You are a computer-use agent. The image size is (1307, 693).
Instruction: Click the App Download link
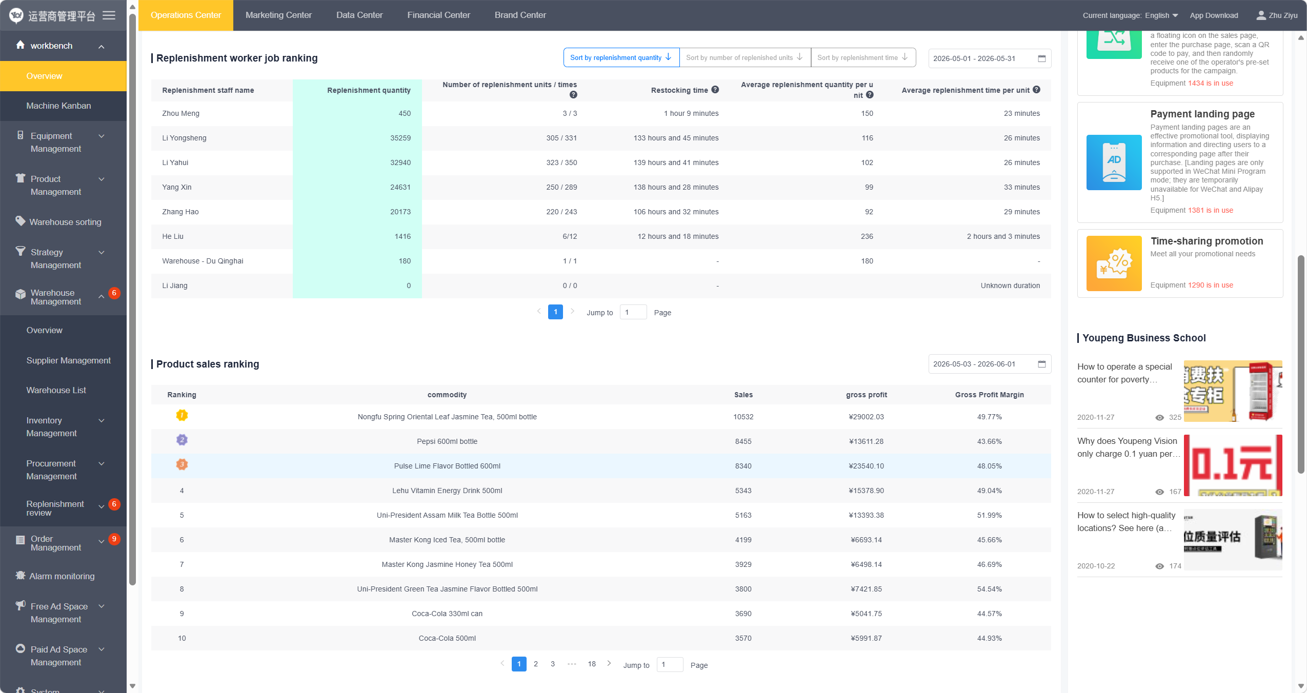(1214, 15)
